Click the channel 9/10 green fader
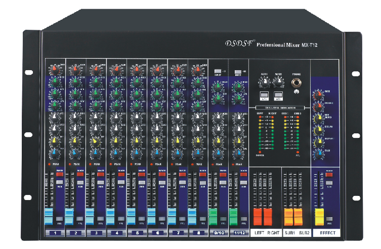 tap(213, 216)
